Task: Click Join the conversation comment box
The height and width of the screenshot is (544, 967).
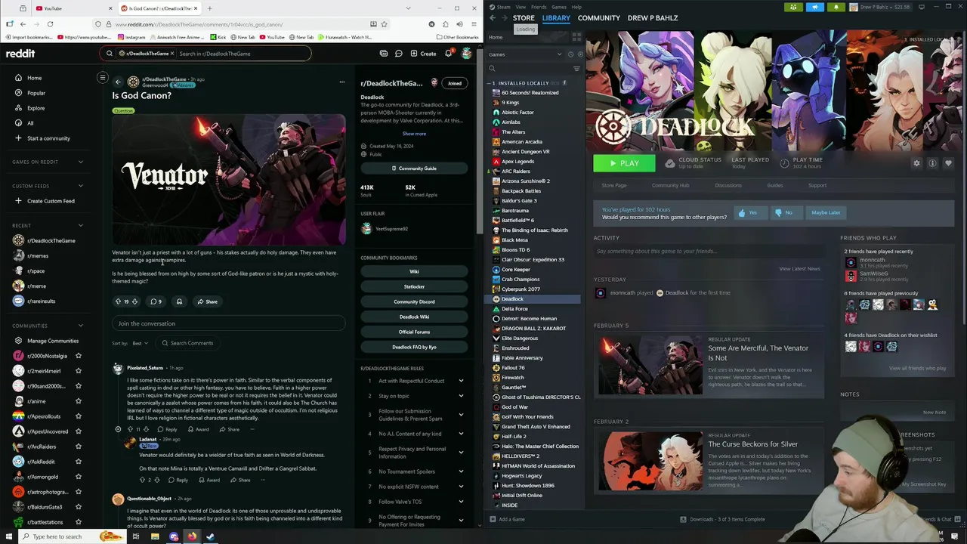Action: 229,323
